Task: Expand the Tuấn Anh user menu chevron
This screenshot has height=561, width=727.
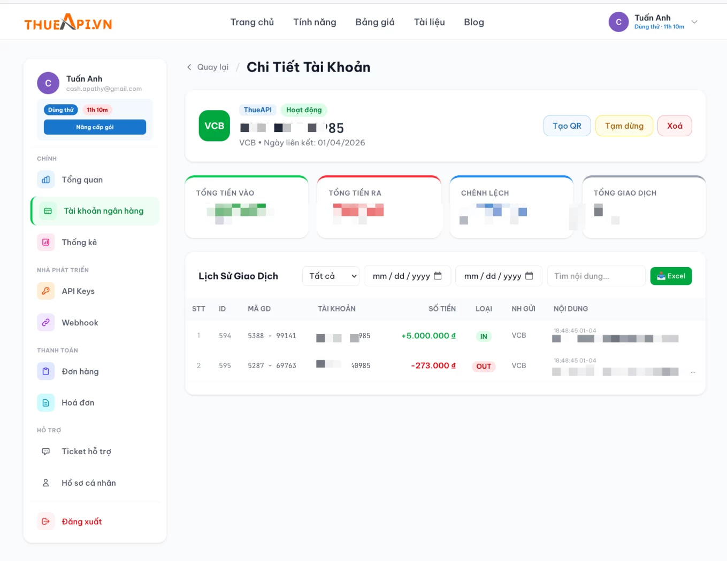Action: (x=694, y=22)
